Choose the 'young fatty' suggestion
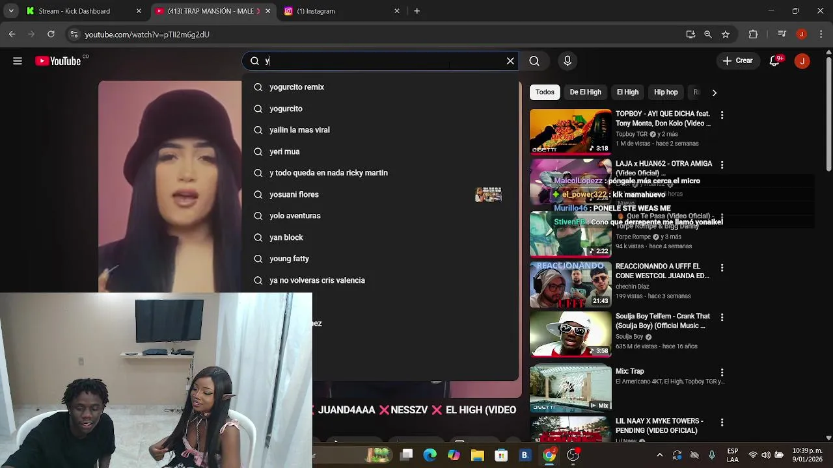Screen dimensions: 833x468 pos(381,259)
